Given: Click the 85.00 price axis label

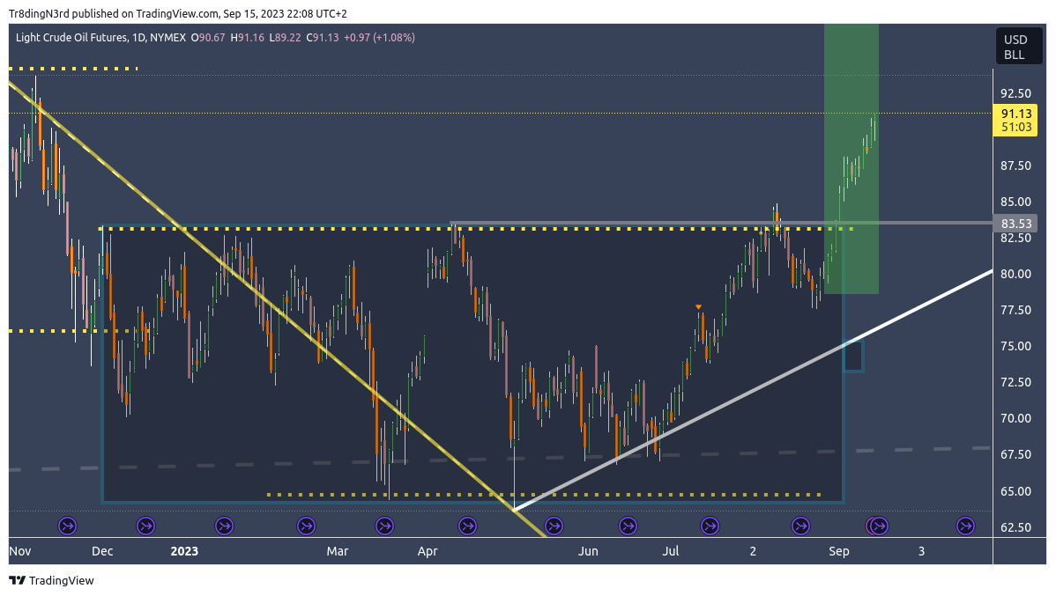Looking at the screenshot, I should 1015,202.
